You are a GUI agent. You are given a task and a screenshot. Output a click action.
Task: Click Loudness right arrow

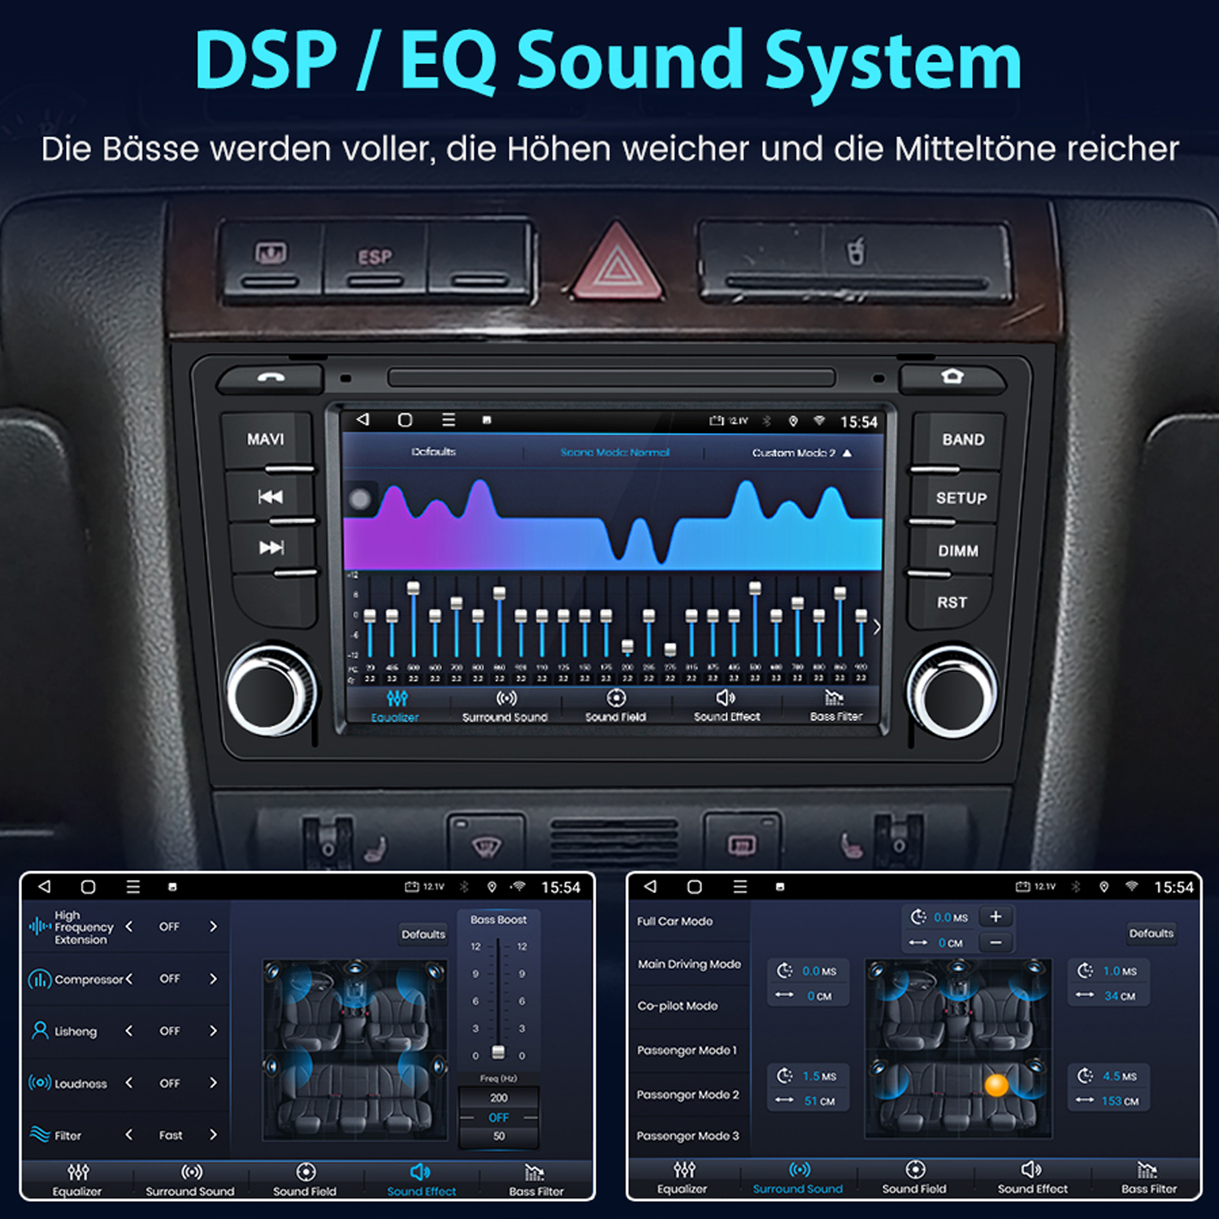tap(213, 1082)
